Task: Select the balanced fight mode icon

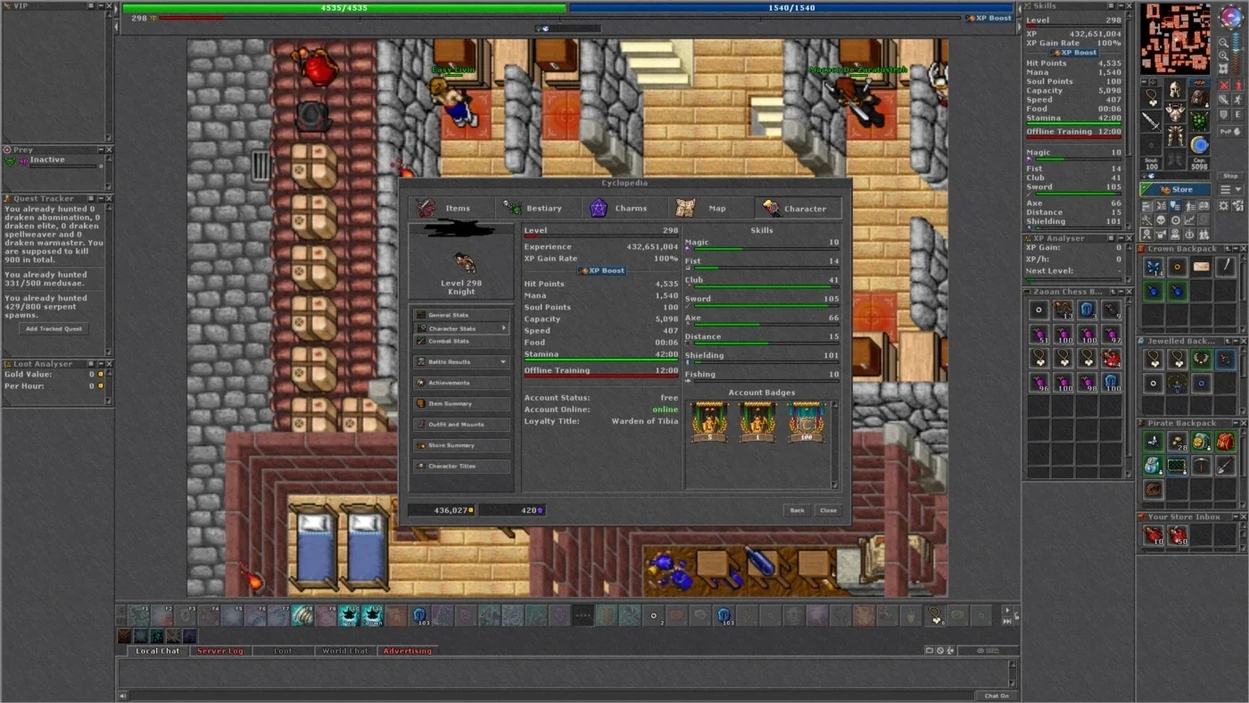Action: (x=1224, y=100)
